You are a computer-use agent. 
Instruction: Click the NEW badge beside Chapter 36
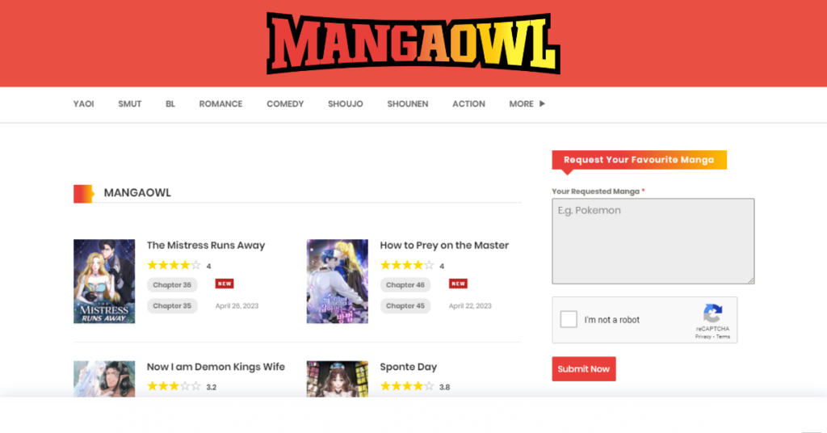tap(225, 284)
